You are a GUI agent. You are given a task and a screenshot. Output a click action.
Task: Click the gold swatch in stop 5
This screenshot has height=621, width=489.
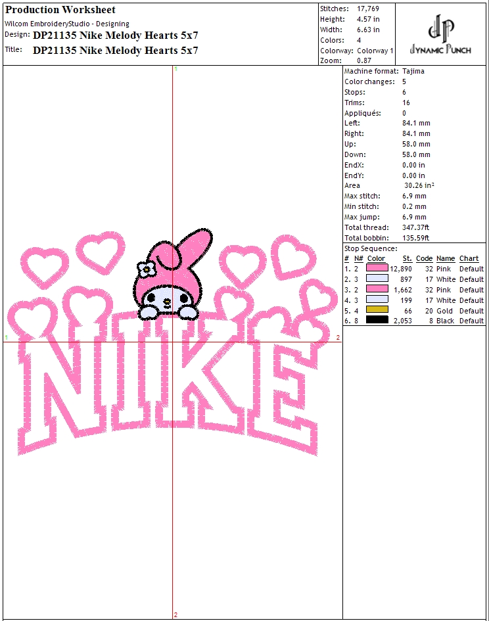377,310
